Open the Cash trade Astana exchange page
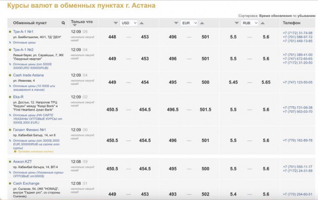 tap(30, 75)
